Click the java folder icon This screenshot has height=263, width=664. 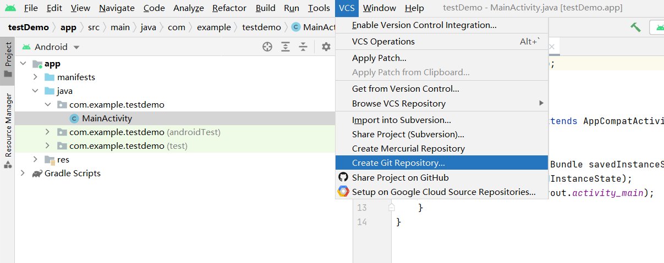[50, 91]
